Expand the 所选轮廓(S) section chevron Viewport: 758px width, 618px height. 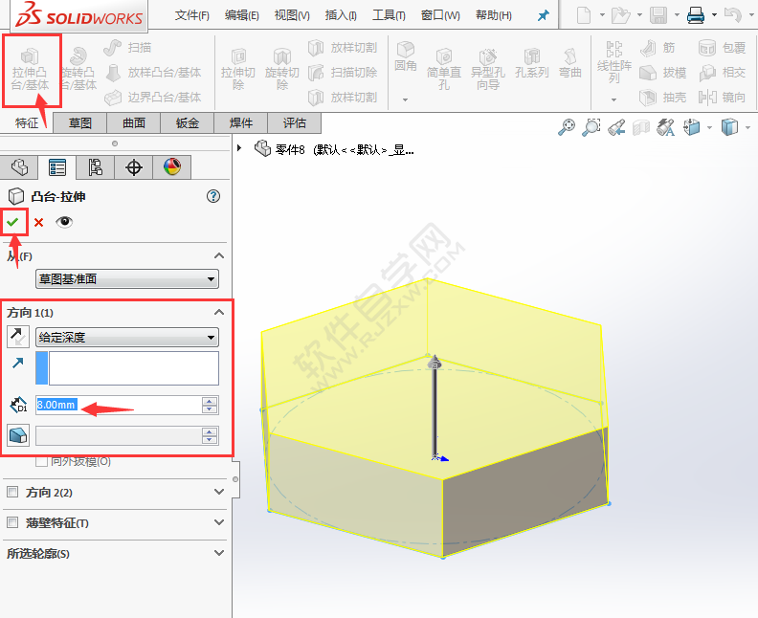(219, 553)
